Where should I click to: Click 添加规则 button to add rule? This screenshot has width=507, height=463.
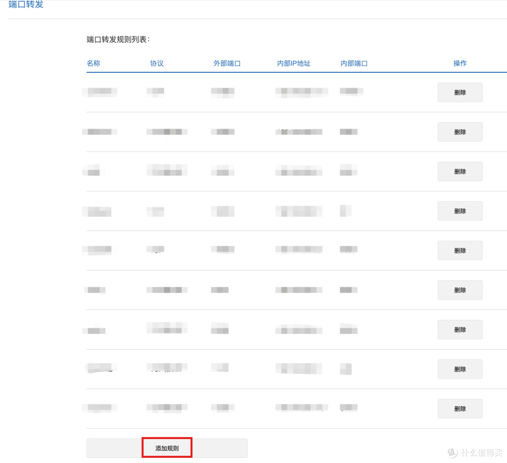point(167,448)
